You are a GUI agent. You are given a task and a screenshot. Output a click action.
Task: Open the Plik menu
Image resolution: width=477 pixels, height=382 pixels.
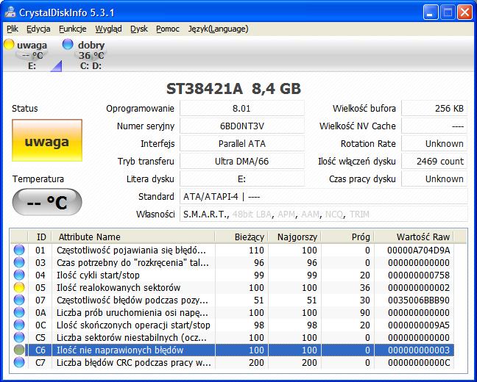click(13, 29)
